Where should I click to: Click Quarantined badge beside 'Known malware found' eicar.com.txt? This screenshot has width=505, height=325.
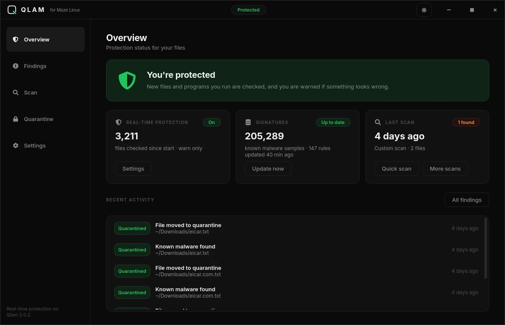pyautogui.click(x=132, y=292)
